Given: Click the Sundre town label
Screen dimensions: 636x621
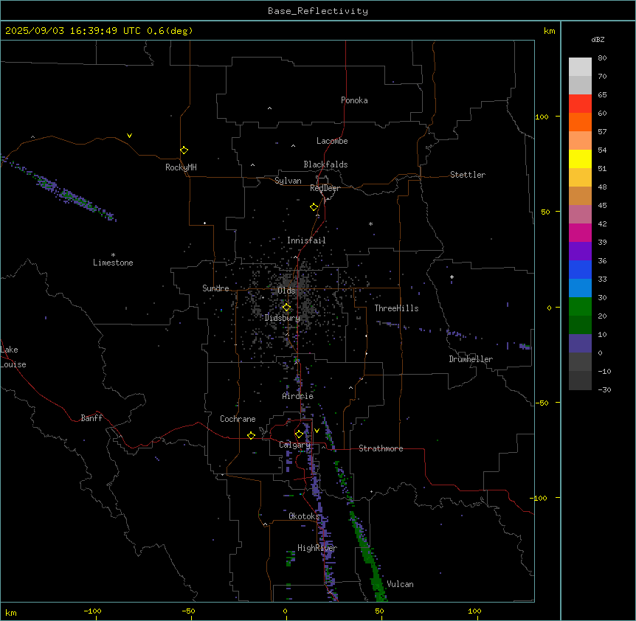Looking at the screenshot, I should pos(215,288).
